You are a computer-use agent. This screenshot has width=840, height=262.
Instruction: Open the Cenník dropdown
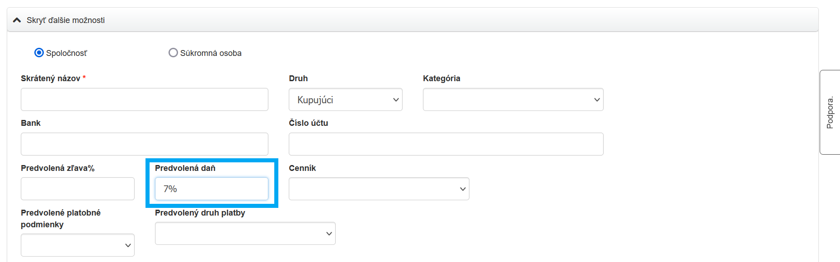pyautogui.click(x=379, y=189)
